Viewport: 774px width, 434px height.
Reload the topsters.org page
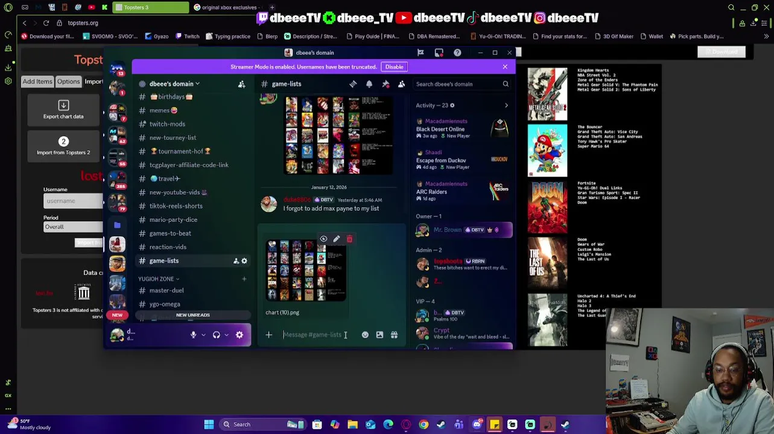coord(46,23)
